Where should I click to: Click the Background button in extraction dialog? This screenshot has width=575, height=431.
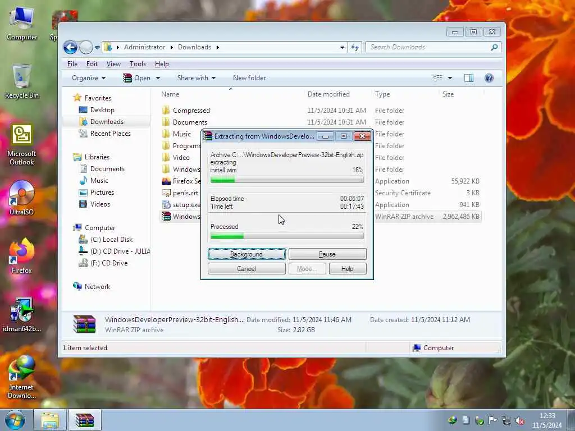click(x=247, y=254)
